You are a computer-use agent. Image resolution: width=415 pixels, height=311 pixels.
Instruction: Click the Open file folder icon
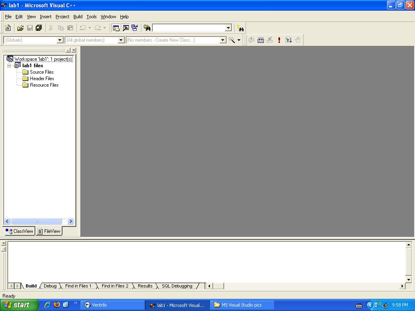point(20,28)
